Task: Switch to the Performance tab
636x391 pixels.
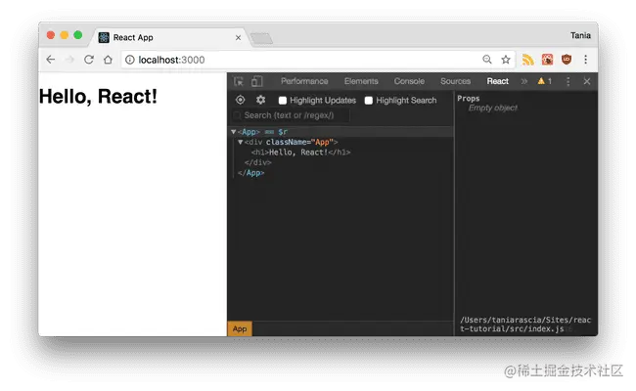Action: (304, 81)
